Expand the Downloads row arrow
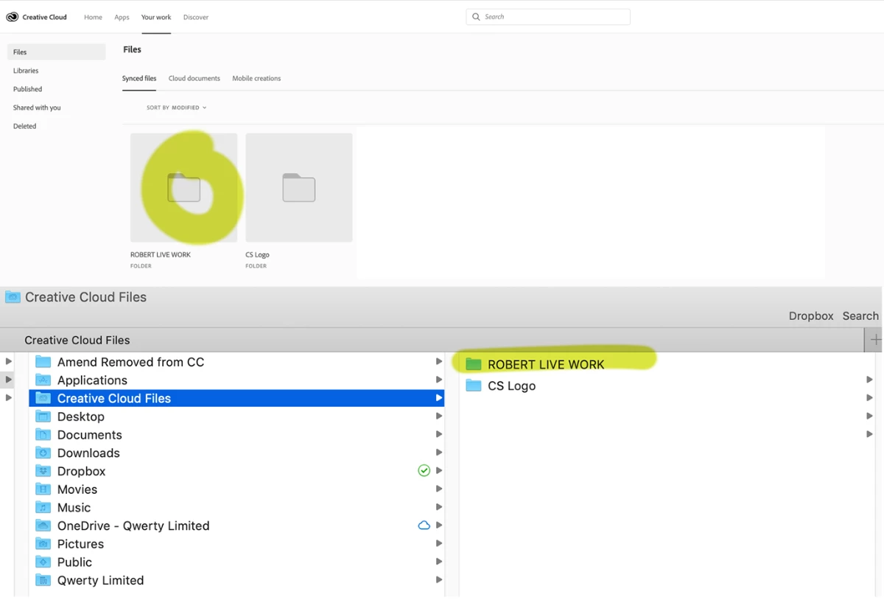The height and width of the screenshot is (600, 884). click(x=438, y=452)
